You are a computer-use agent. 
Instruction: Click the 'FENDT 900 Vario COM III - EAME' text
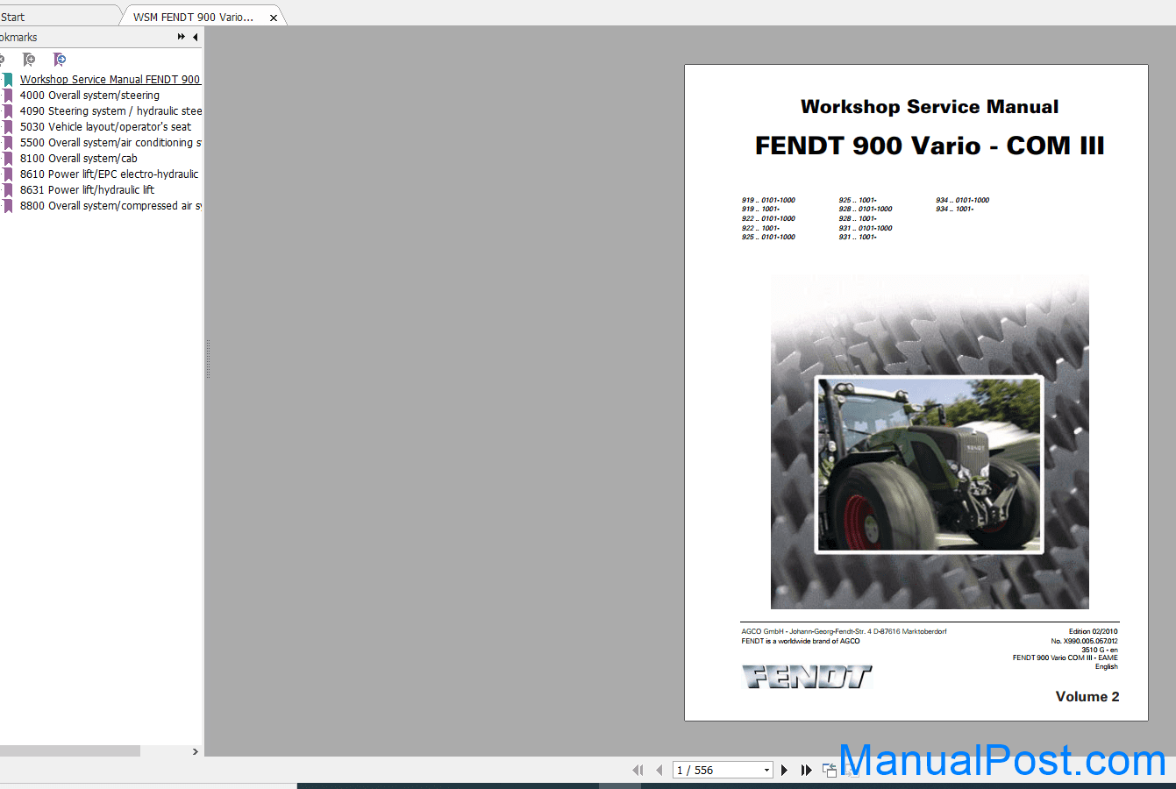(x=1066, y=657)
